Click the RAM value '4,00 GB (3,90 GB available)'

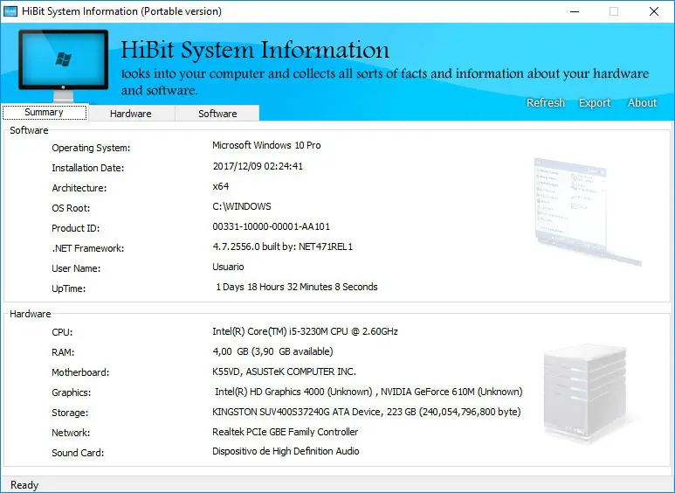272,351
